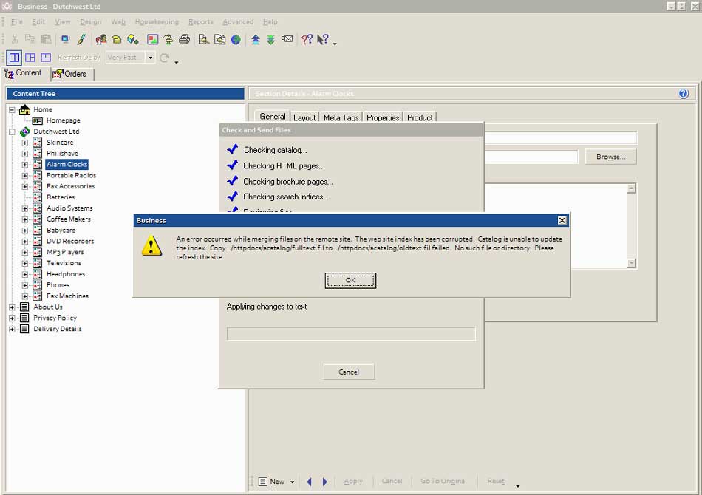Collapse the Dutchwest Ltd tree node
702x495 pixels.
(12, 132)
